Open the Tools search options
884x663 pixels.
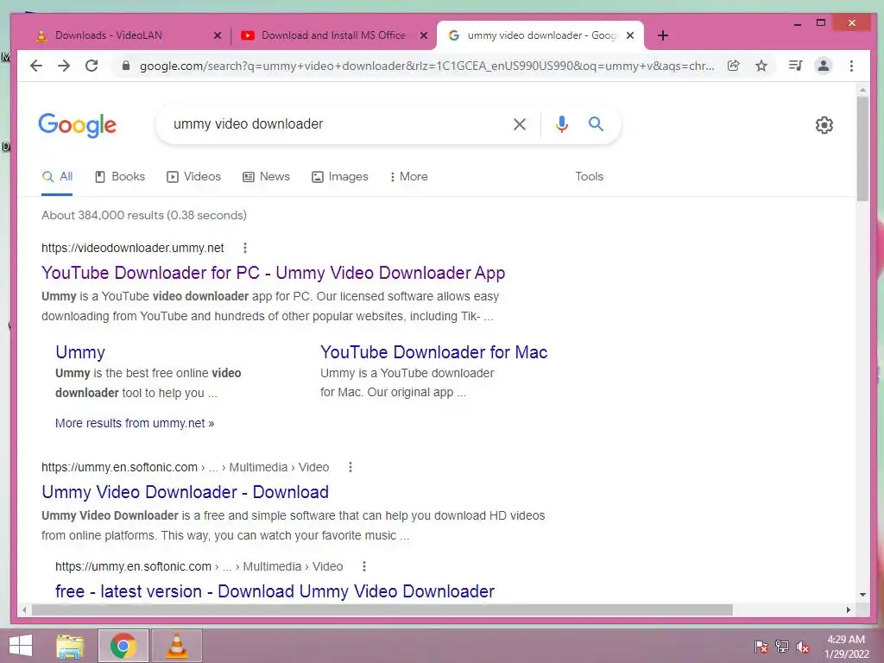(x=589, y=176)
